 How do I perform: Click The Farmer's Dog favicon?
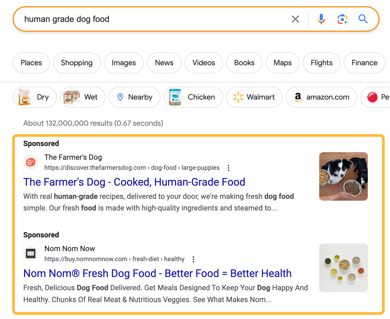tap(30, 162)
